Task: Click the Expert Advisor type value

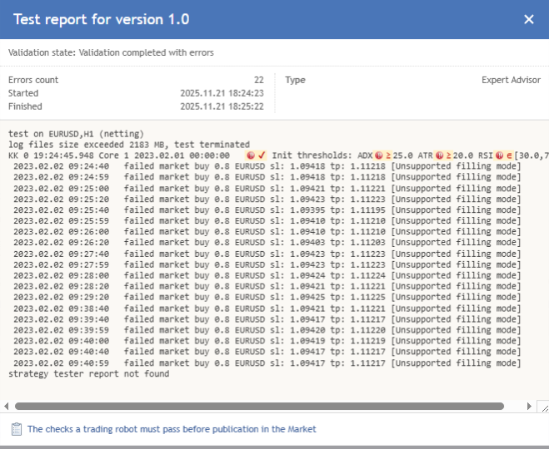Action: (x=511, y=80)
